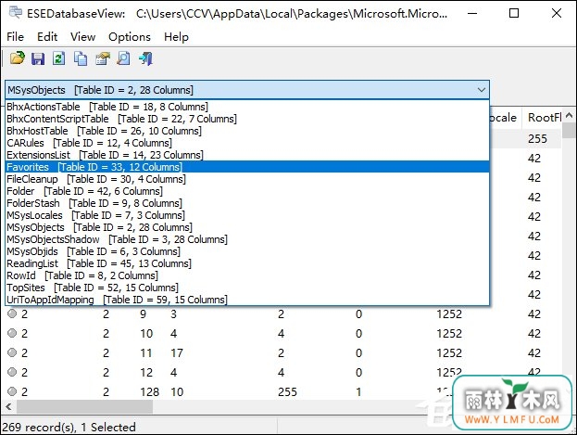This screenshot has width=577, height=435.
Task: Select the highlighted Favorites table entry
Action: tap(247, 167)
